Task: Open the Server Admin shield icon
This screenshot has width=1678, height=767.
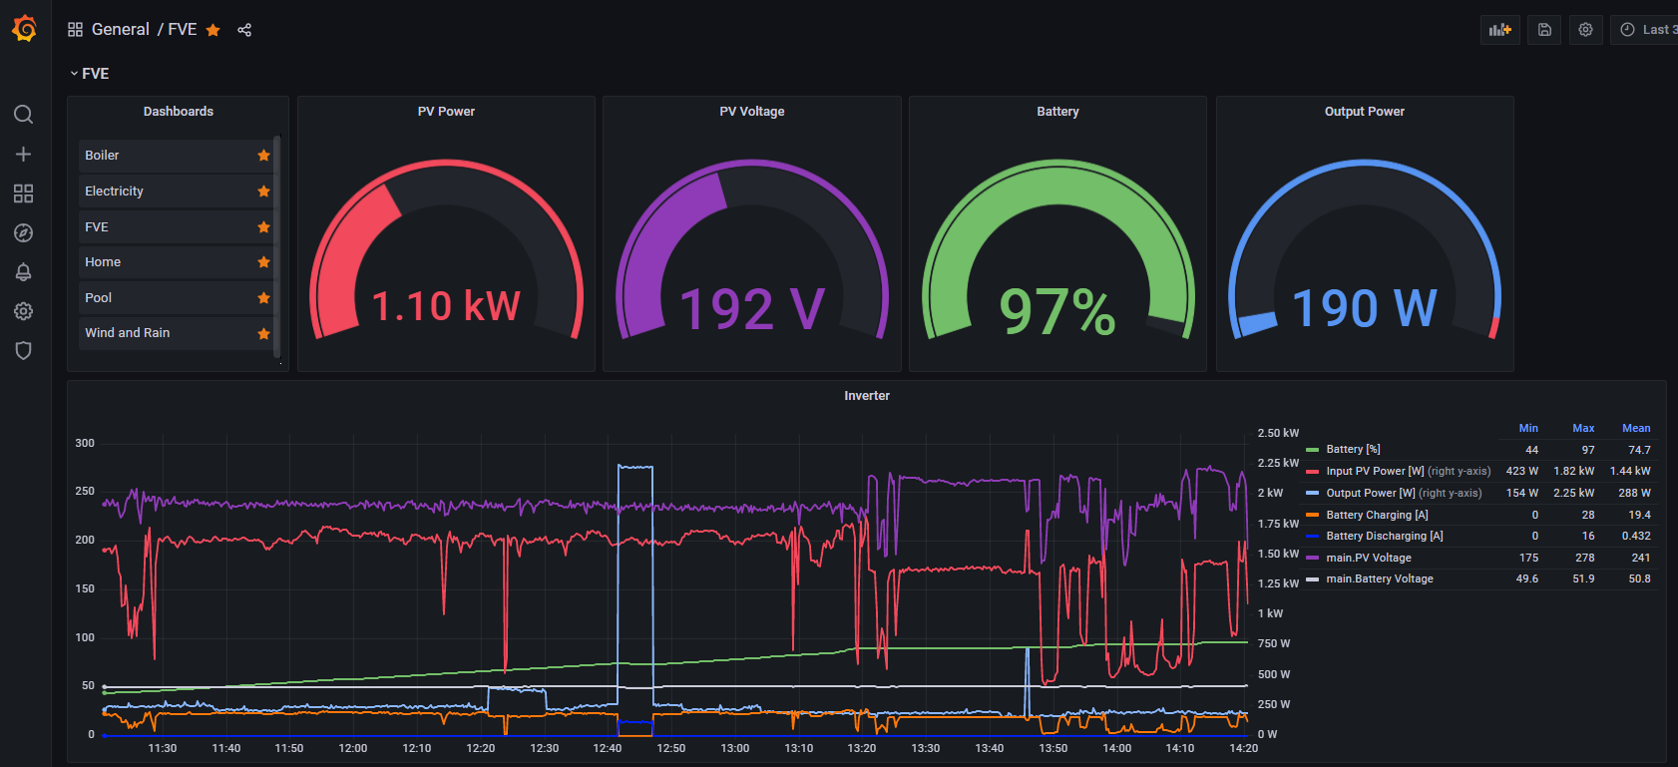Action: [x=24, y=350]
